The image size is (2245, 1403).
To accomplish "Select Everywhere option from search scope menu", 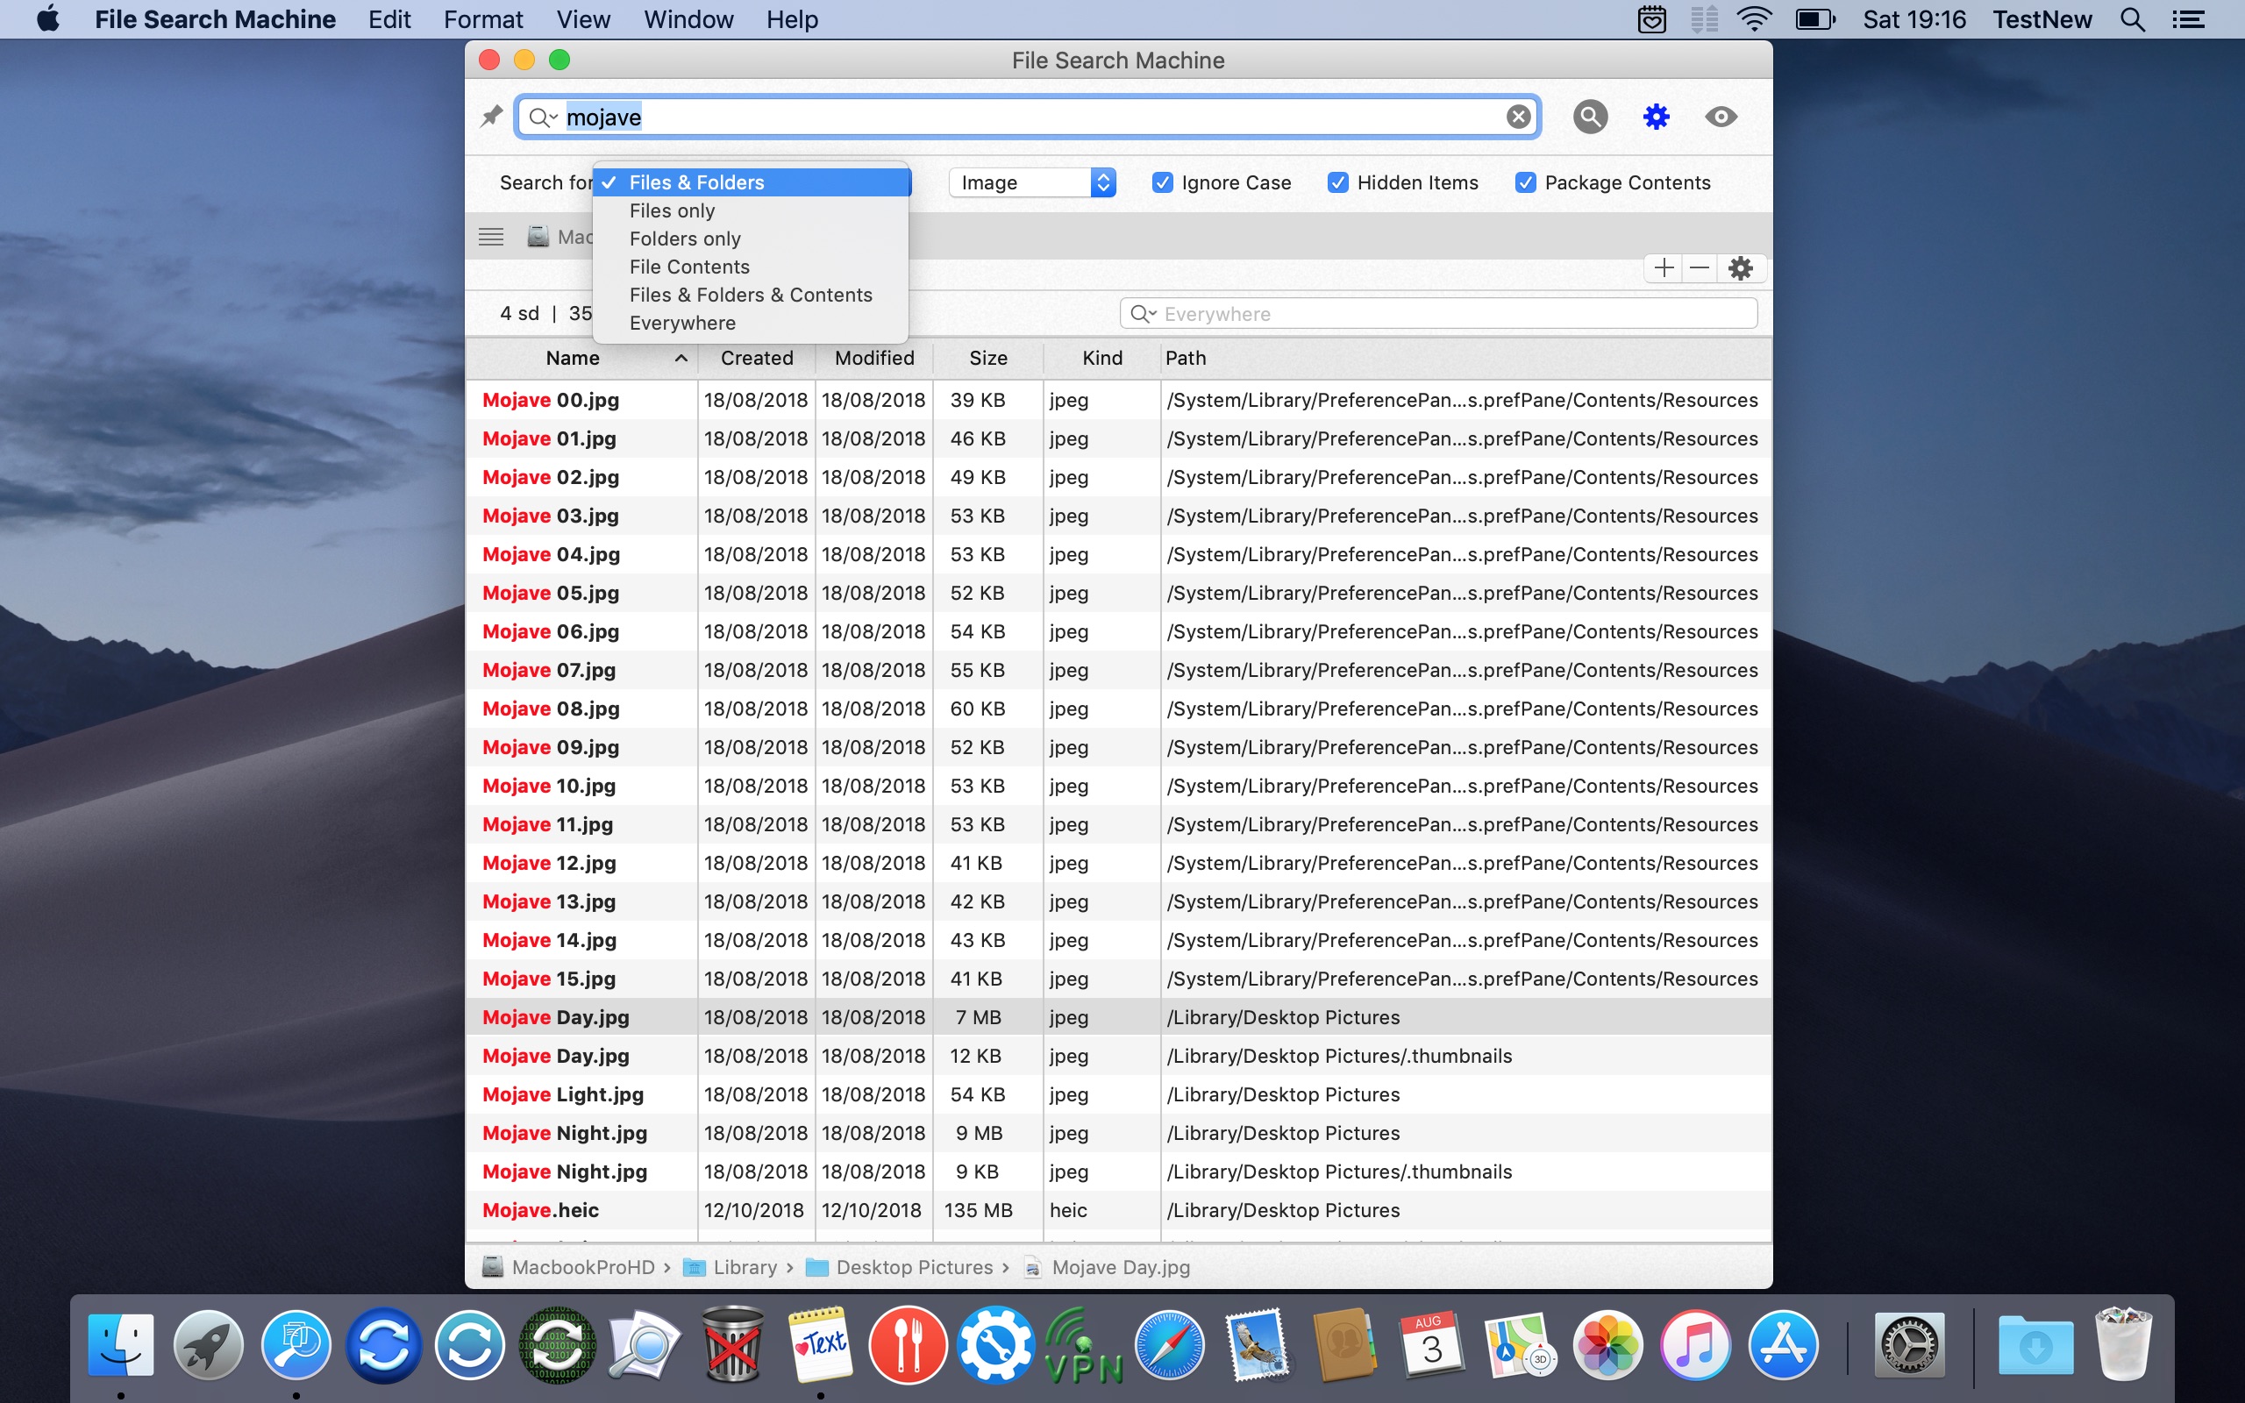I will pyautogui.click(x=682, y=322).
